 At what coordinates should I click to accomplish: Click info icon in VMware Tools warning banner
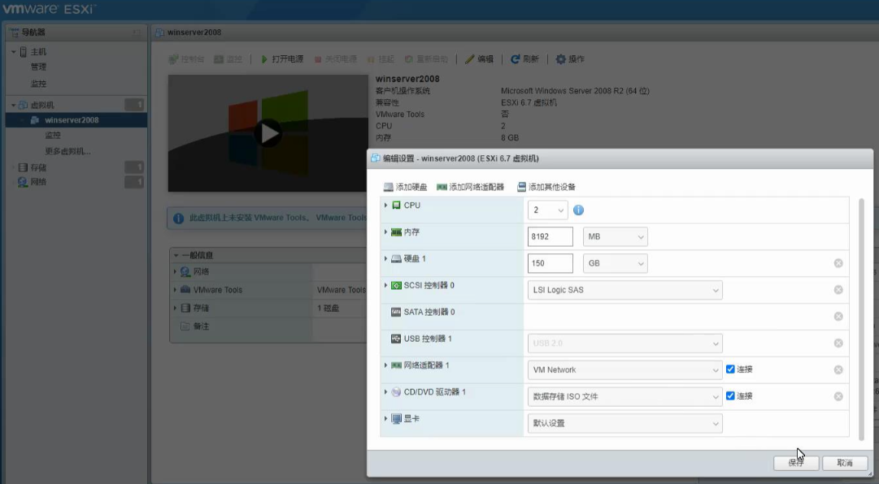(178, 218)
